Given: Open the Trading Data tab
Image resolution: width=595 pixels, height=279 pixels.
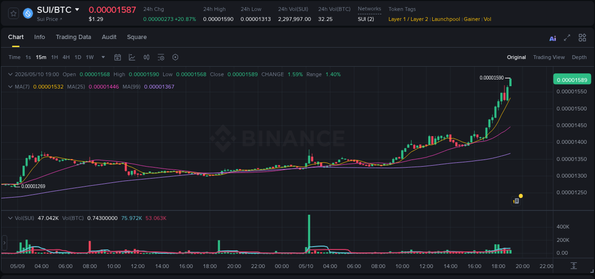Looking at the screenshot, I should click(73, 37).
